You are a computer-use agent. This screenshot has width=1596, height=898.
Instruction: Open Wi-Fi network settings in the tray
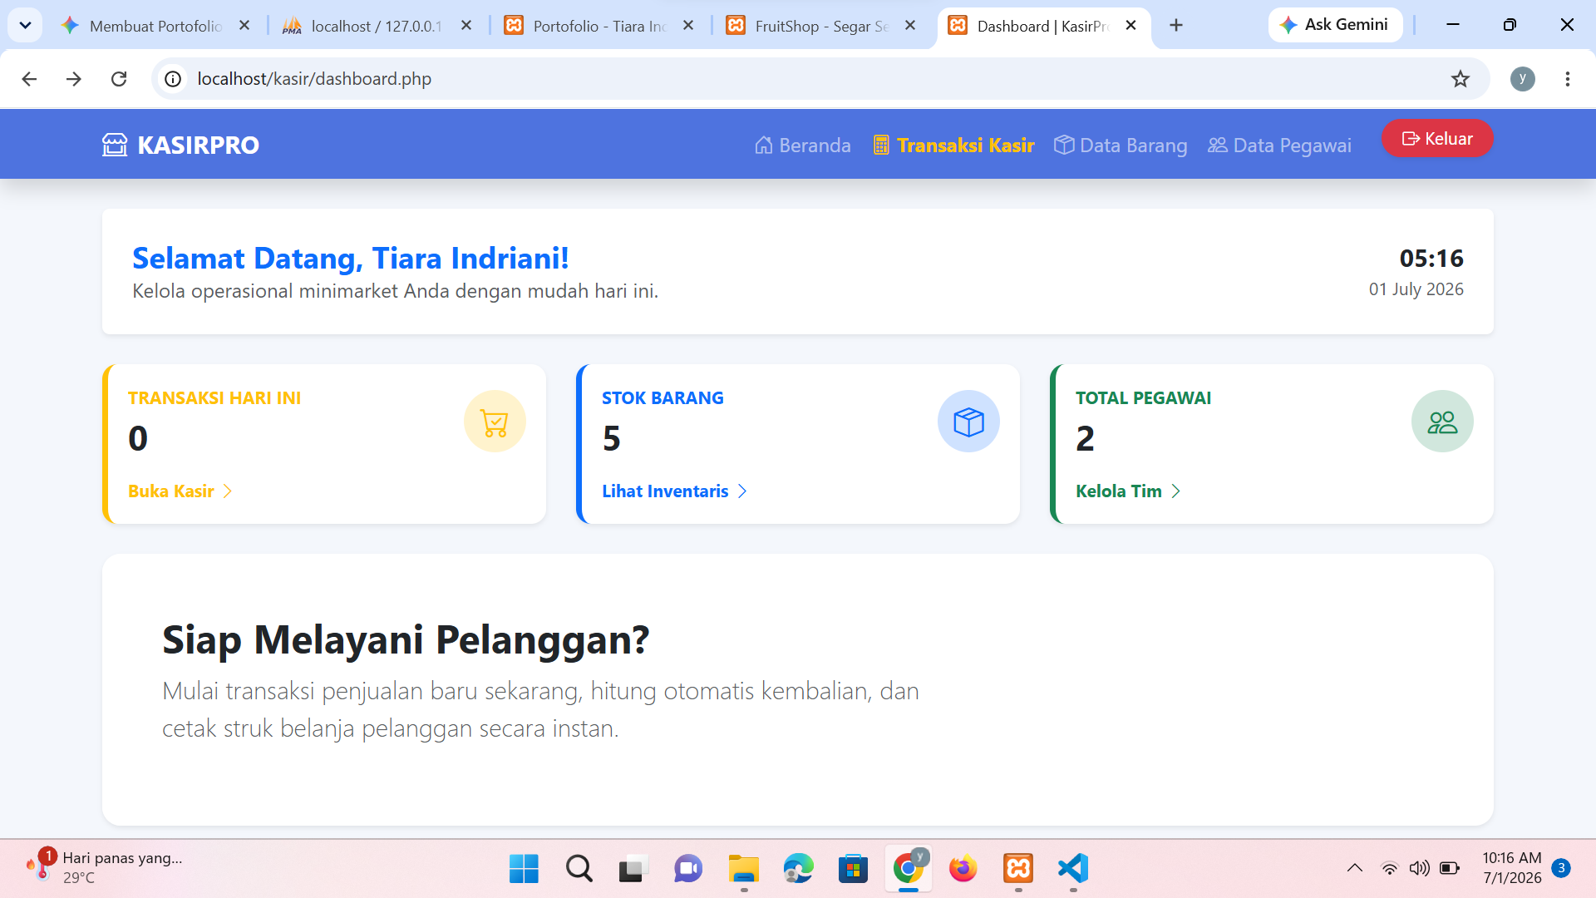1389,868
